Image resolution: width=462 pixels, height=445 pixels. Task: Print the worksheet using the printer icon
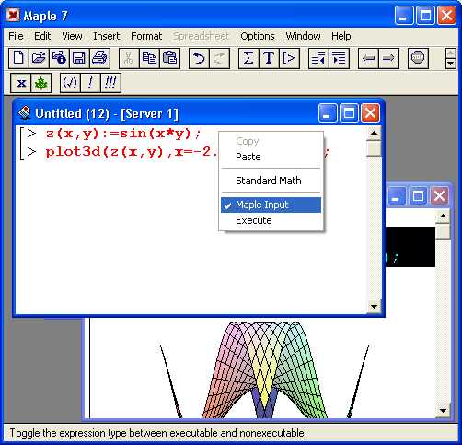tap(99, 58)
